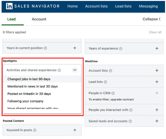
Task: Expand Years in current position filter
Action: [75, 48]
